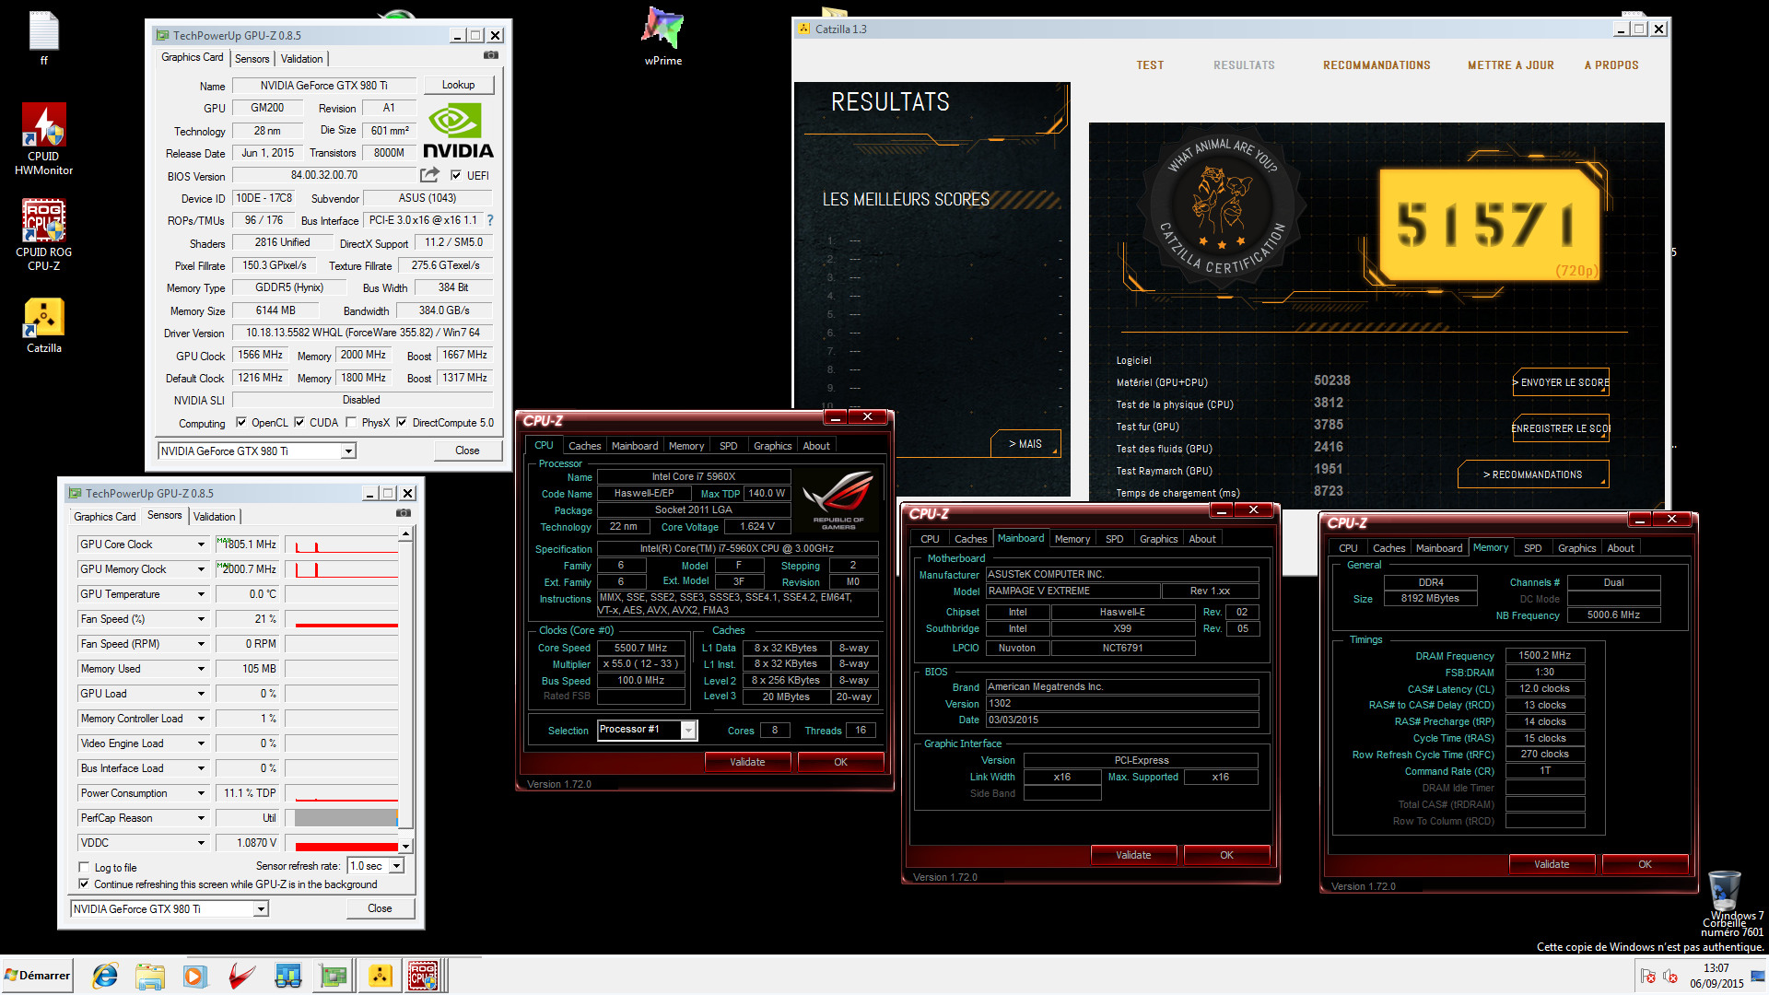Screen dimensions: 1769x995
Task: Click OK in CPU-Z Memory window
Action: click(1645, 864)
